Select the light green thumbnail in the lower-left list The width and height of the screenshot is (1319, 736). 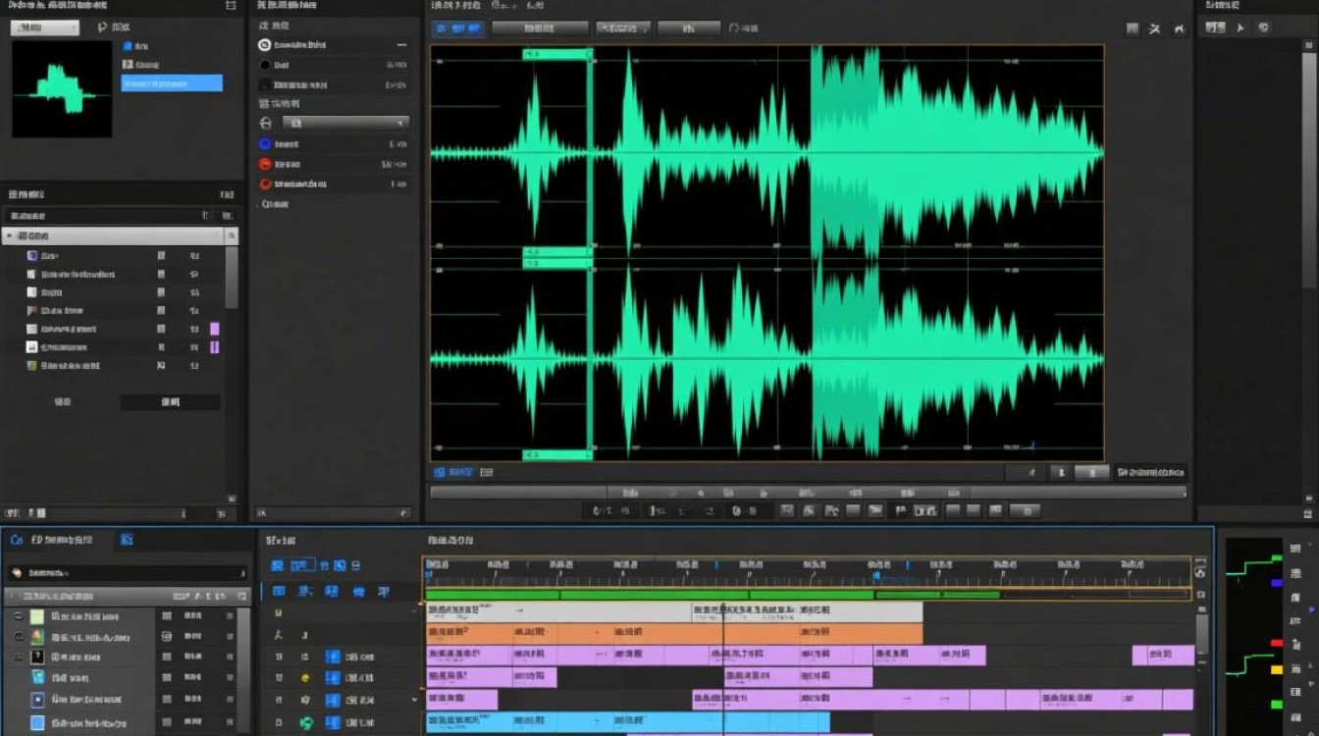click(x=37, y=616)
